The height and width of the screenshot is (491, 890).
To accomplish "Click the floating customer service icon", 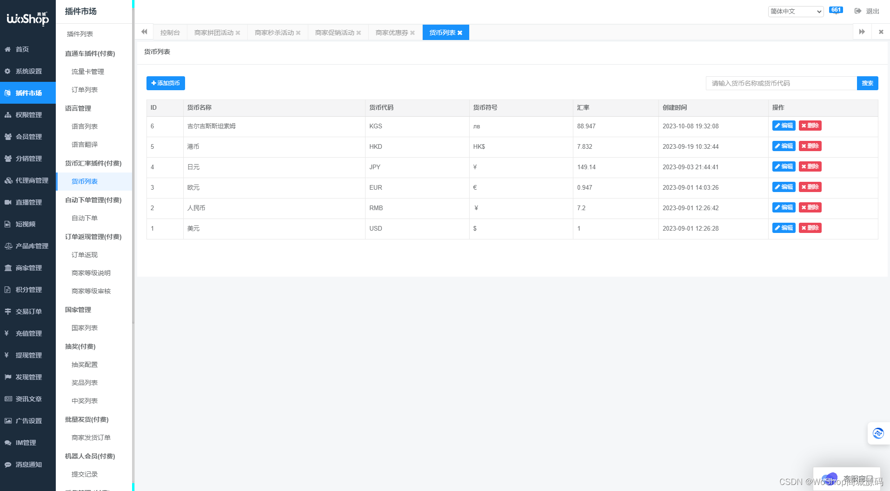I will pyautogui.click(x=878, y=433).
